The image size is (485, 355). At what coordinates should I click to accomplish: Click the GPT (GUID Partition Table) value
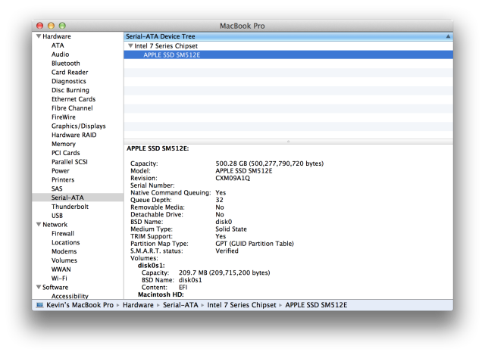255,244
